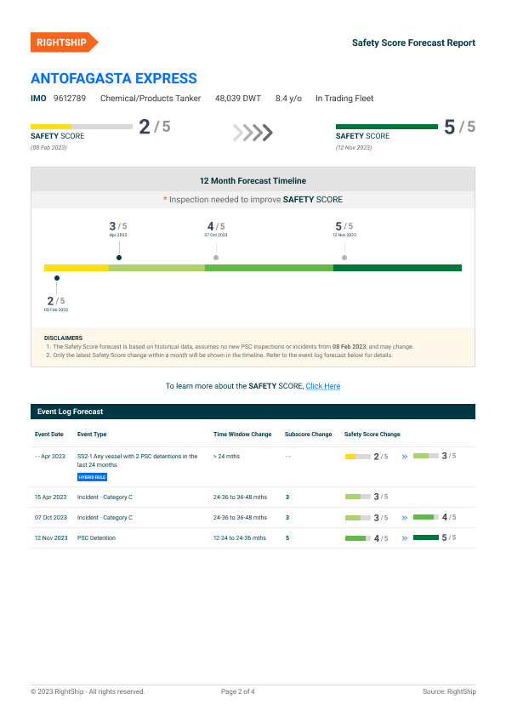Click the DISCLAIMERS heading

coord(64,338)
